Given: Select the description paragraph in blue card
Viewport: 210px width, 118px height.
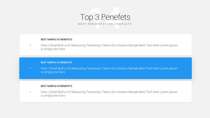Looking at the screenshot, I should (109, 70).
